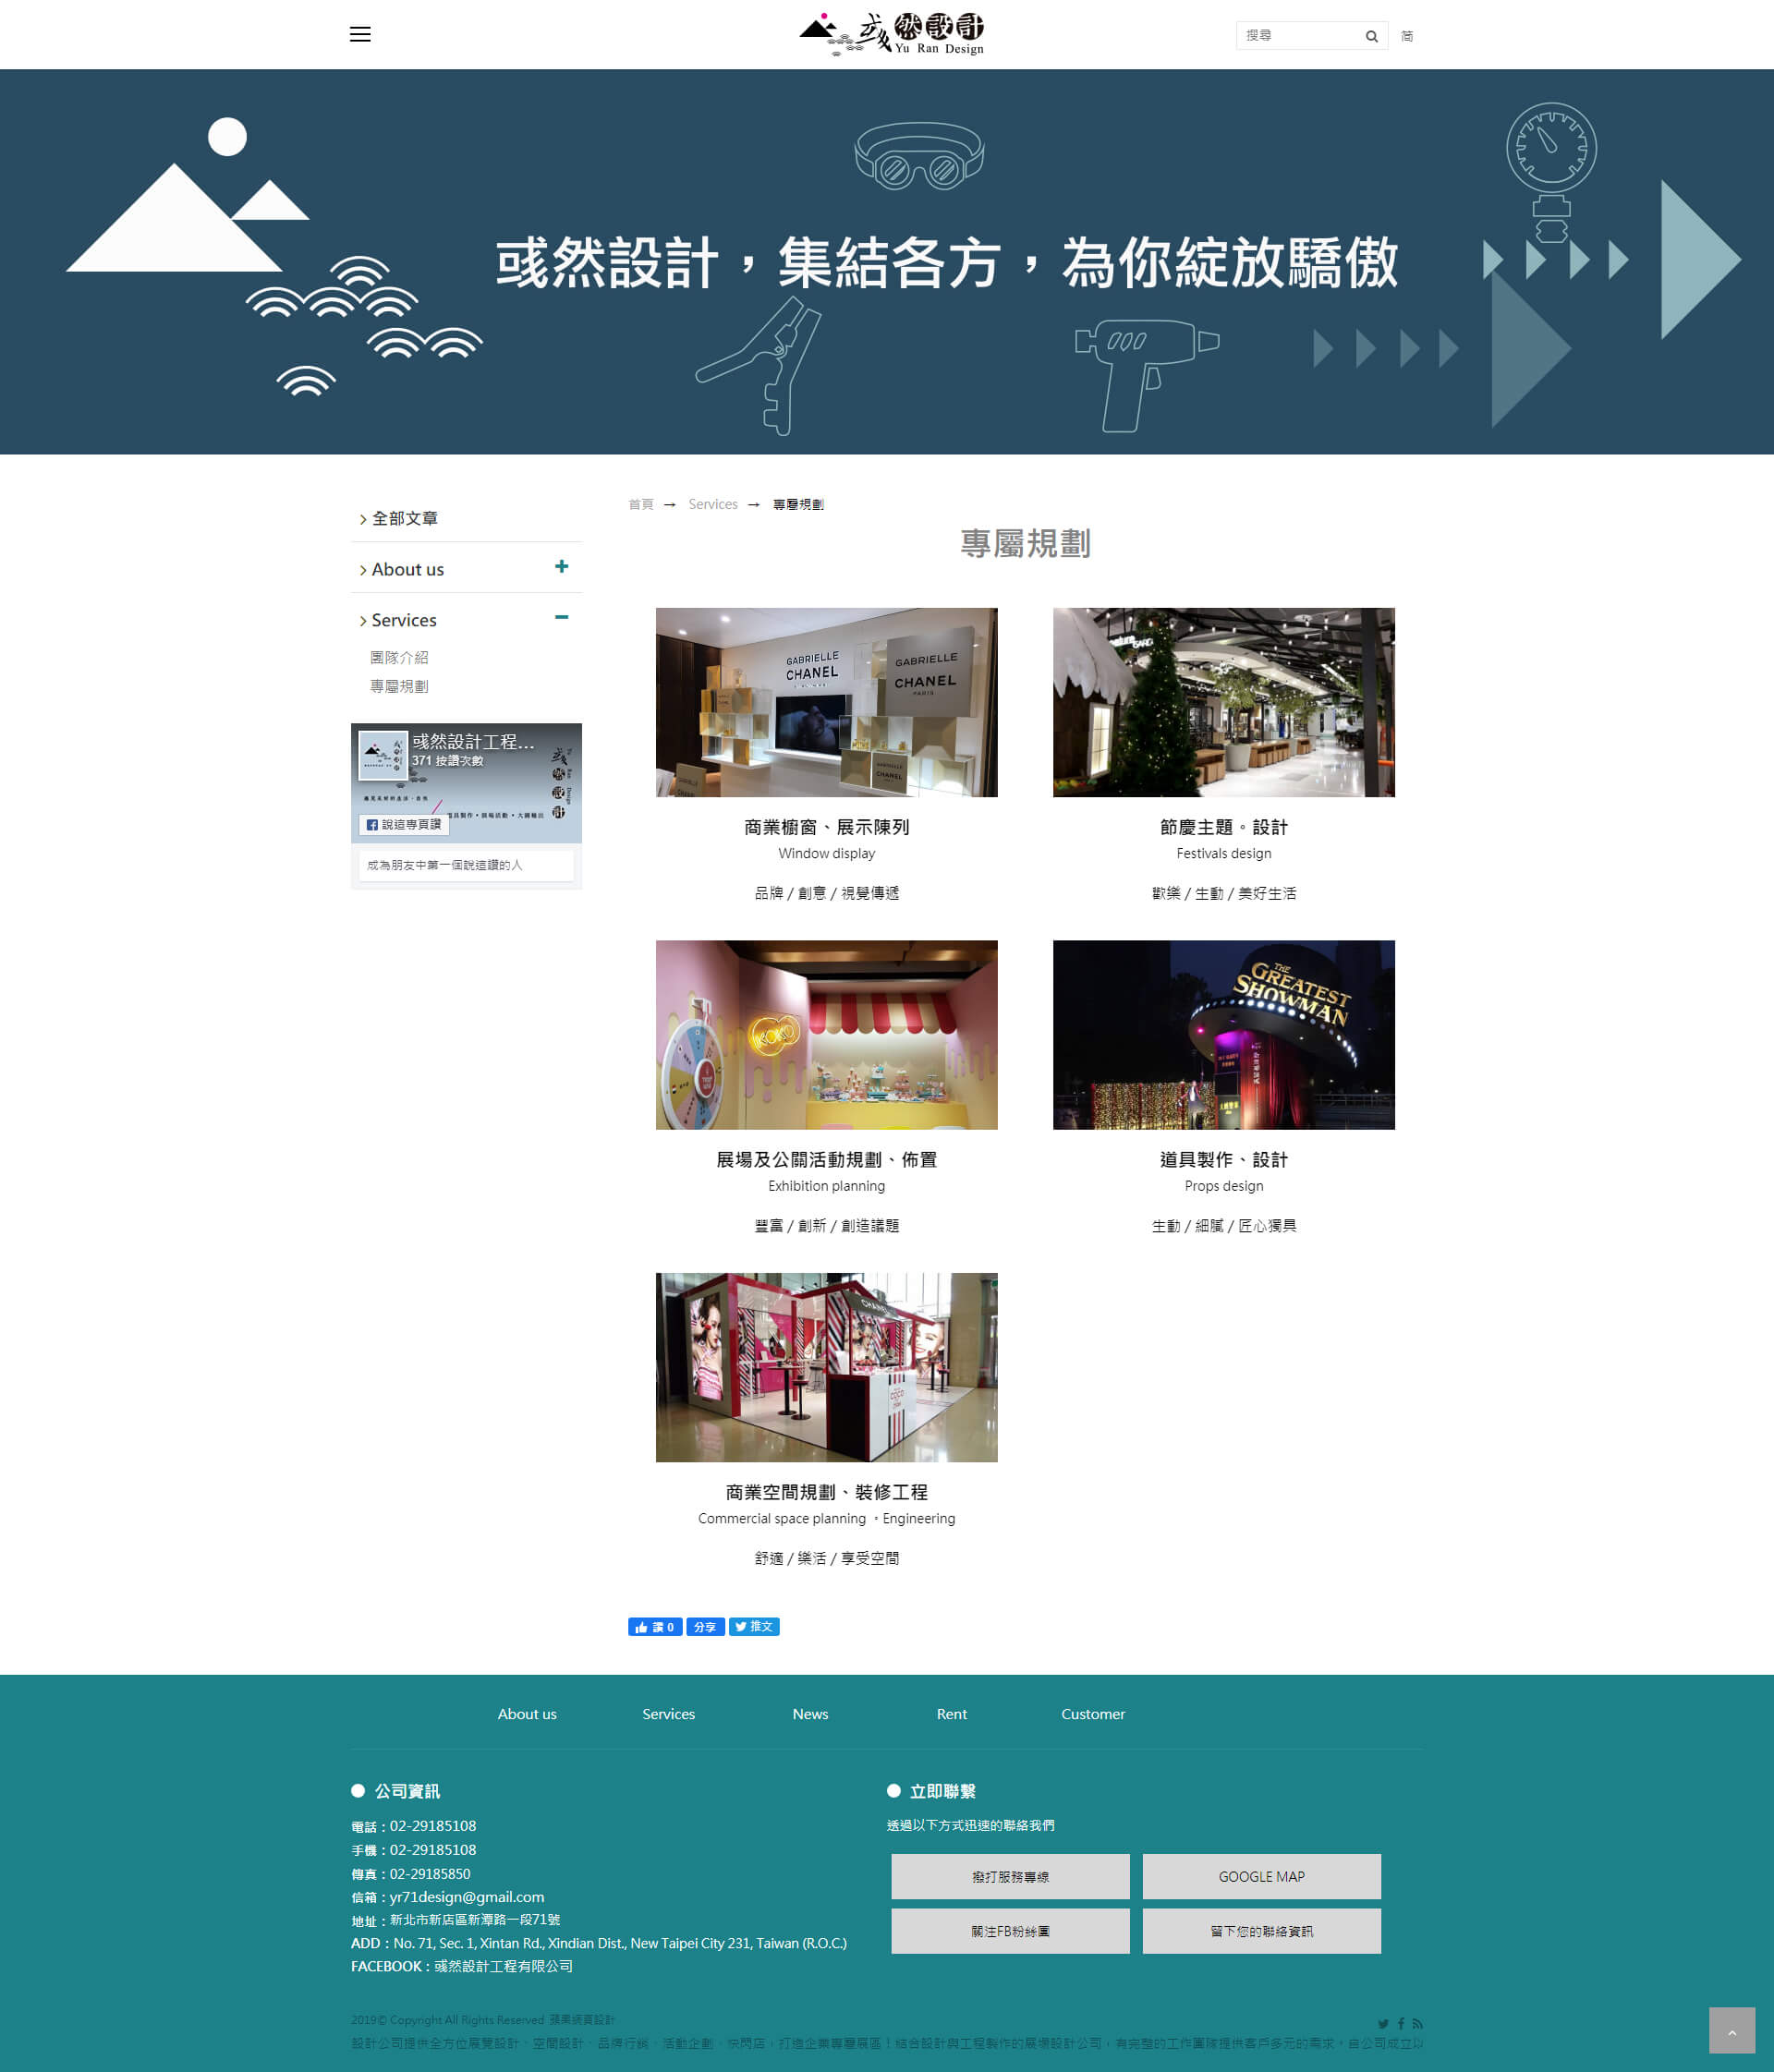
Task: Collapse the Services minus toggle
Action: point(564,617)
